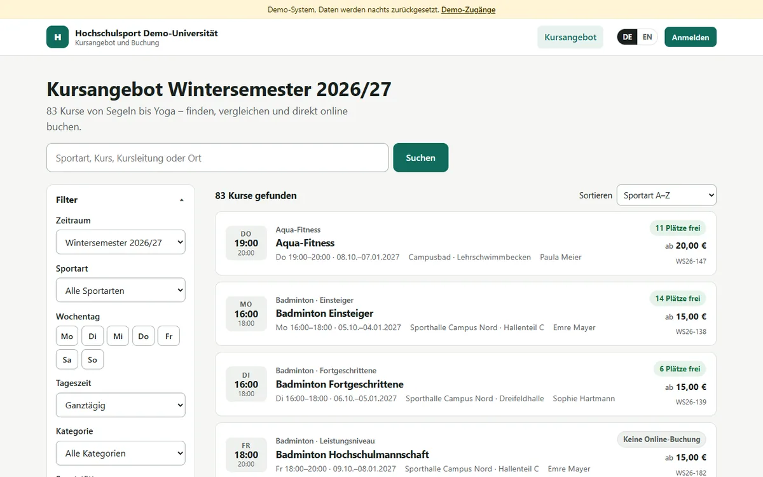
Task: Toggle the Do weekday filter
Action: pyautogui.click(x=144, y=336)
